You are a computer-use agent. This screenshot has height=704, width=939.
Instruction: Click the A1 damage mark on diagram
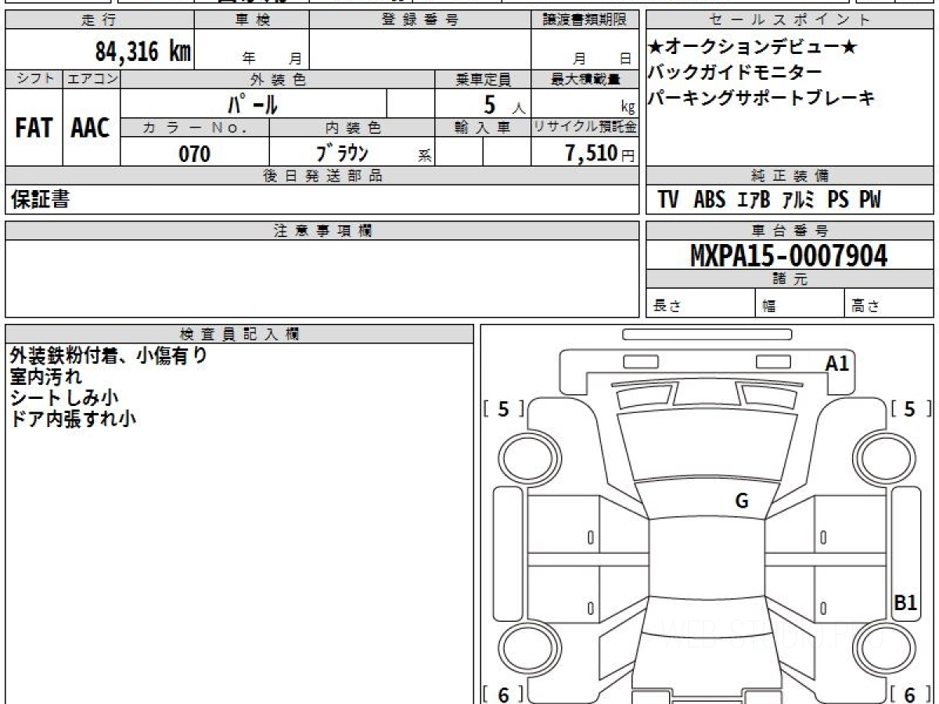[x=838, y=363]
